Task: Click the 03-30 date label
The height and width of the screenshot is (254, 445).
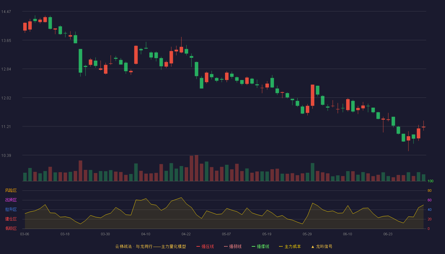Action: (105, 234)
